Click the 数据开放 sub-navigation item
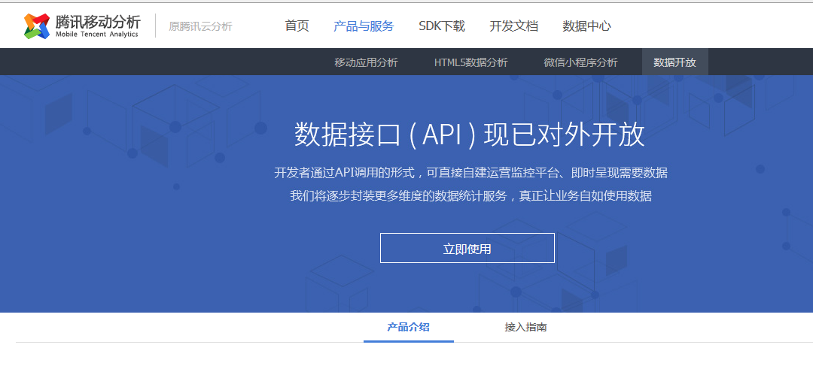Image resolution: width=813 pixels, height=384 pixels. click(674, 62)
